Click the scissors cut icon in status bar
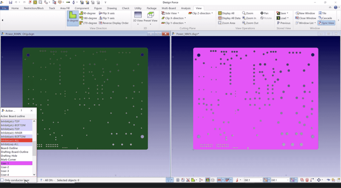Viewport: 341px width, 188px height. (x=188, y=180)
